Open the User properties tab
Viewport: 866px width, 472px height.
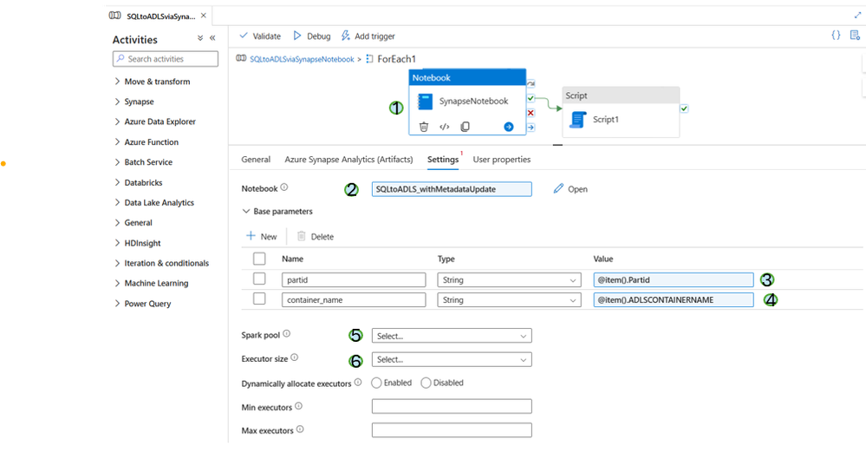[502, 159]
